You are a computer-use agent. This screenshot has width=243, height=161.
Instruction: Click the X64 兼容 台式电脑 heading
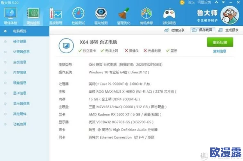[99, 42]
